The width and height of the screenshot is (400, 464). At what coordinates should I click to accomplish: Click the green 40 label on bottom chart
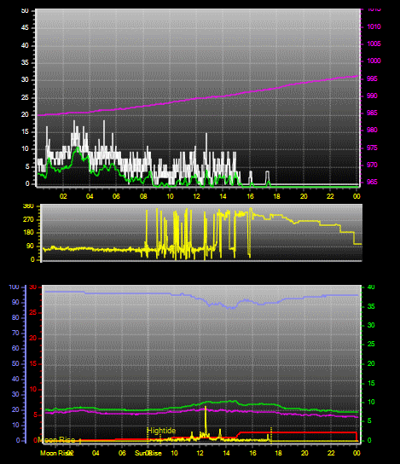(371, 287)
